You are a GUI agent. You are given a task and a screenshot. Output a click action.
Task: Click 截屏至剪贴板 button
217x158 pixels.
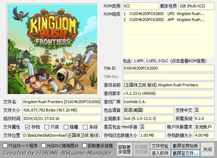(185, 146)
